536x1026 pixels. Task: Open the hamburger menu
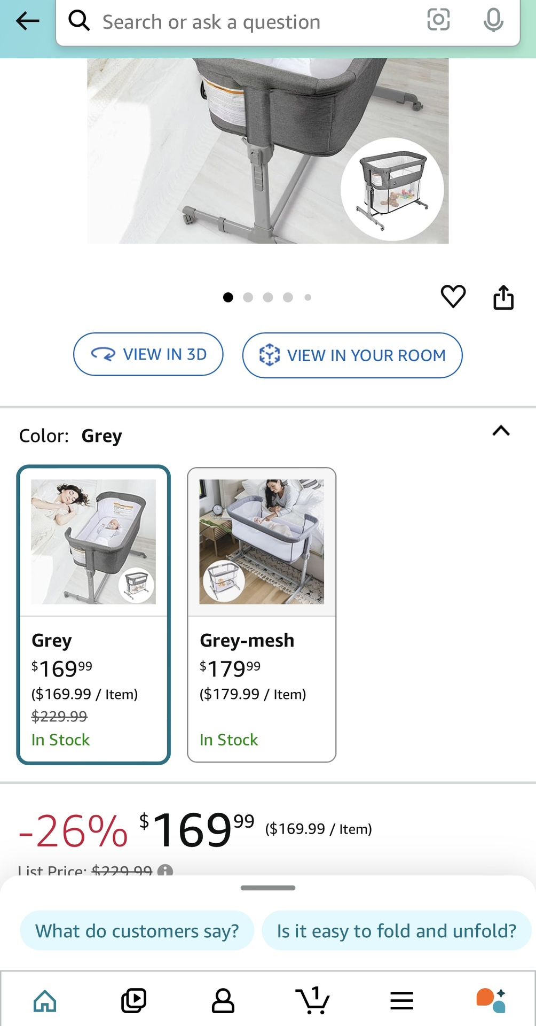[x=401, y=1000]
